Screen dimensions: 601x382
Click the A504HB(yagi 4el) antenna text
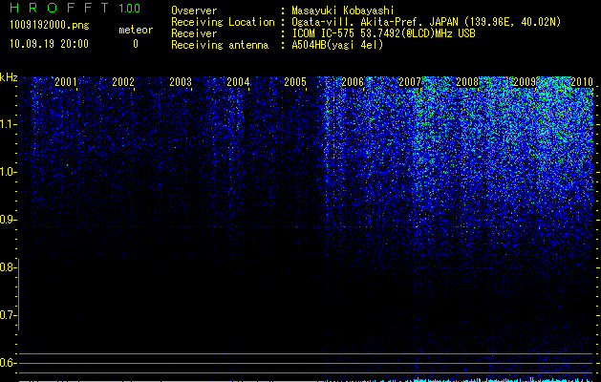[x=337, y=45]
